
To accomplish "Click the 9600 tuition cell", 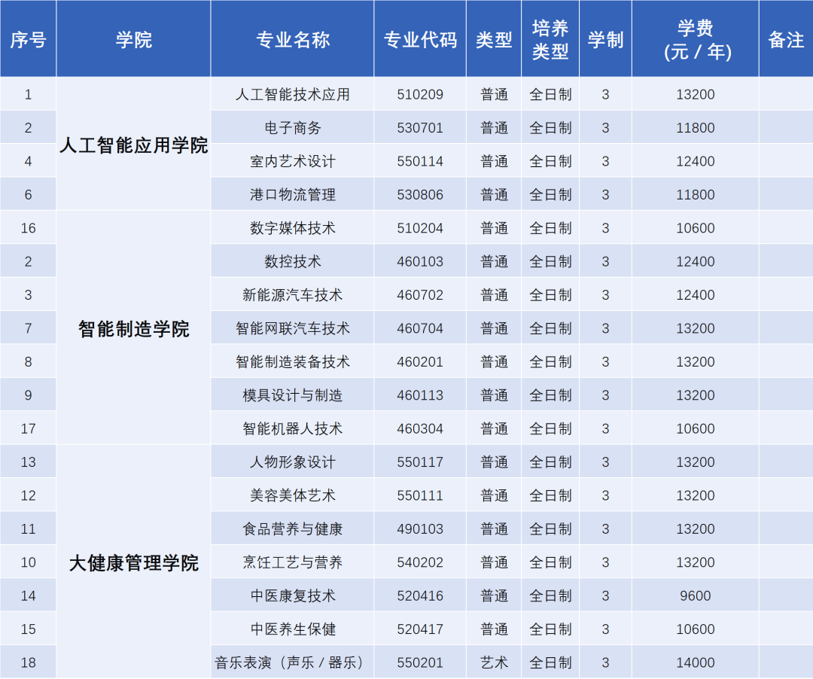I will [x=696, y=595].
